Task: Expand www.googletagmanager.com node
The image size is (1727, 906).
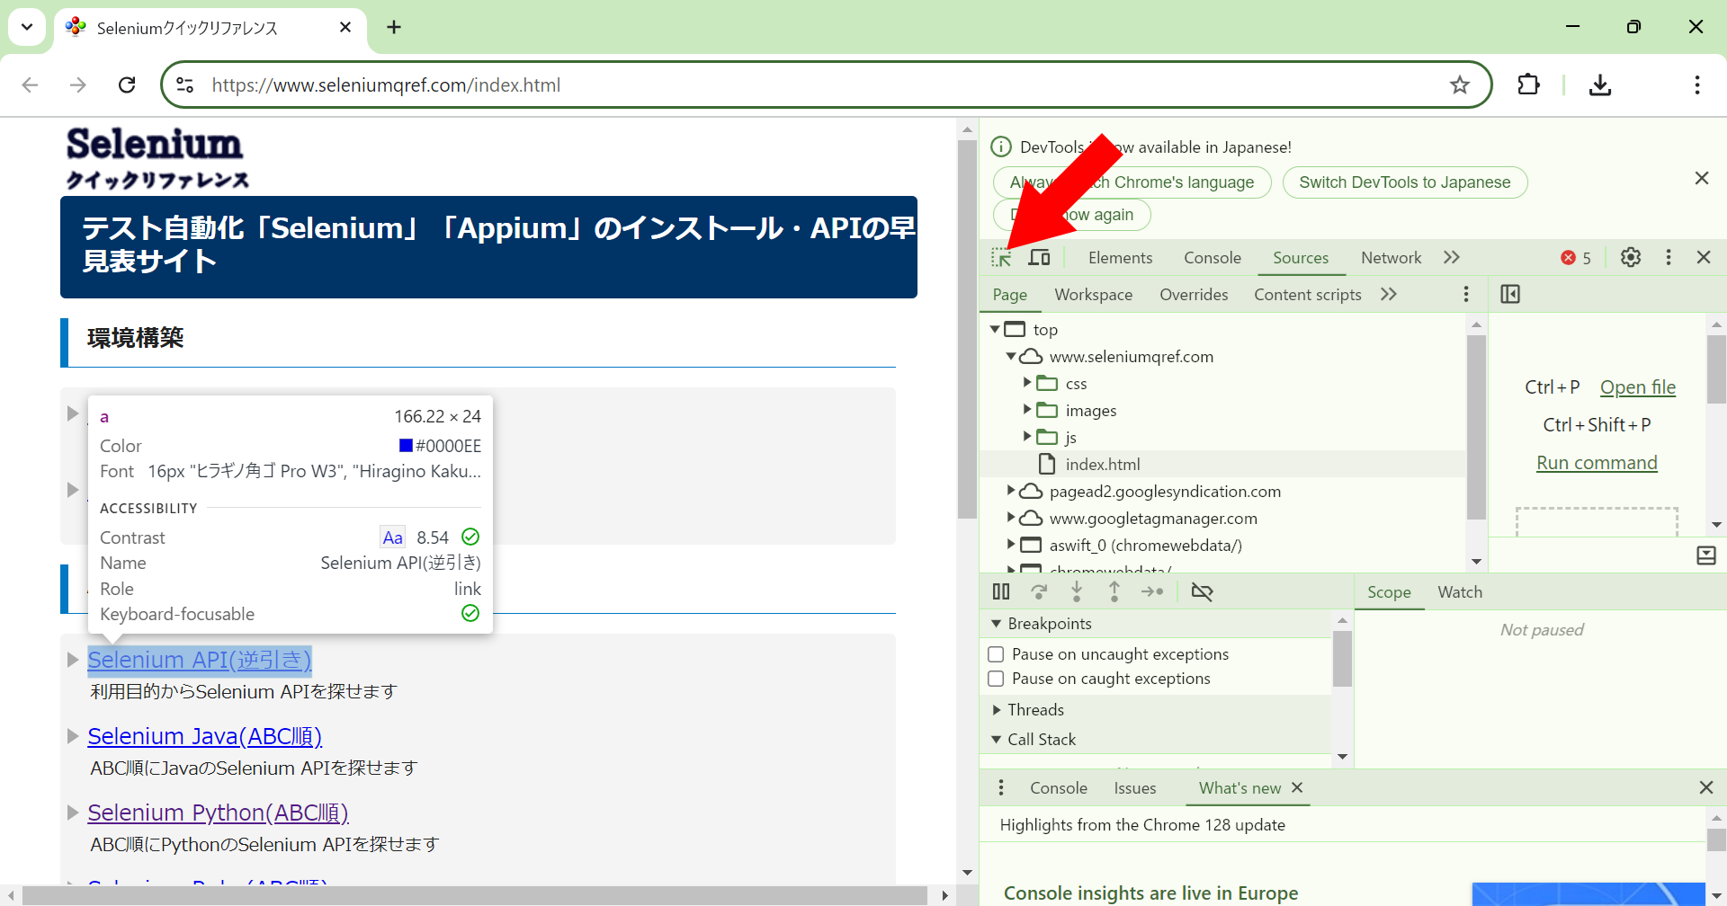Action: tap(1012, 518)
